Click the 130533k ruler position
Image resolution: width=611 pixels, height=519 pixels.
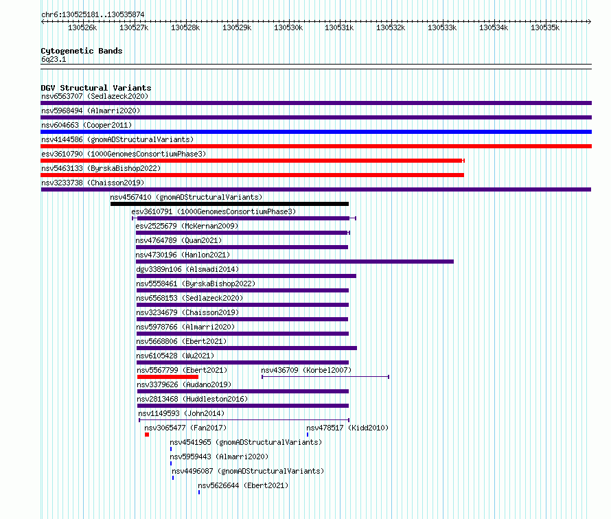tap(442, 27)
